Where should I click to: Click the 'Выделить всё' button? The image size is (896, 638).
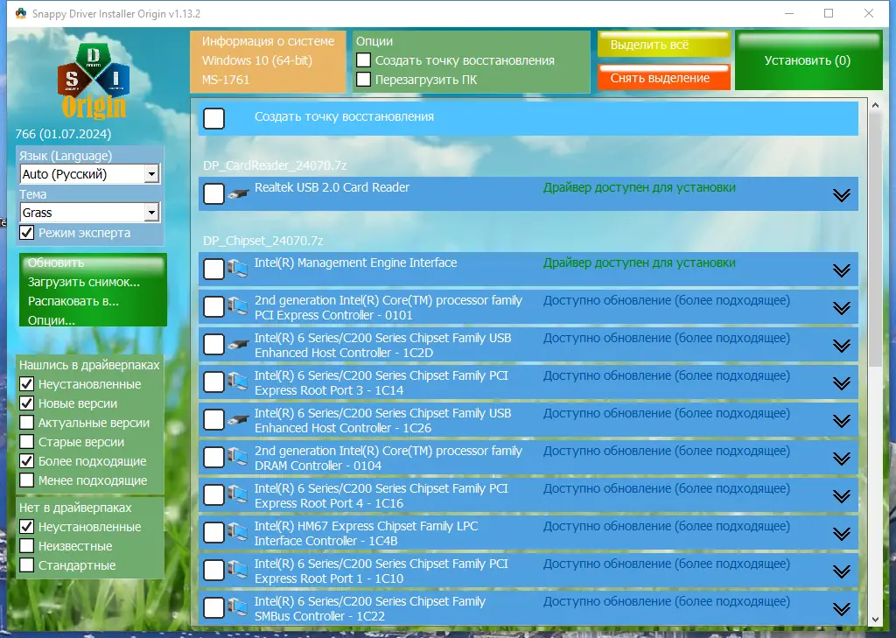(664, 45)
